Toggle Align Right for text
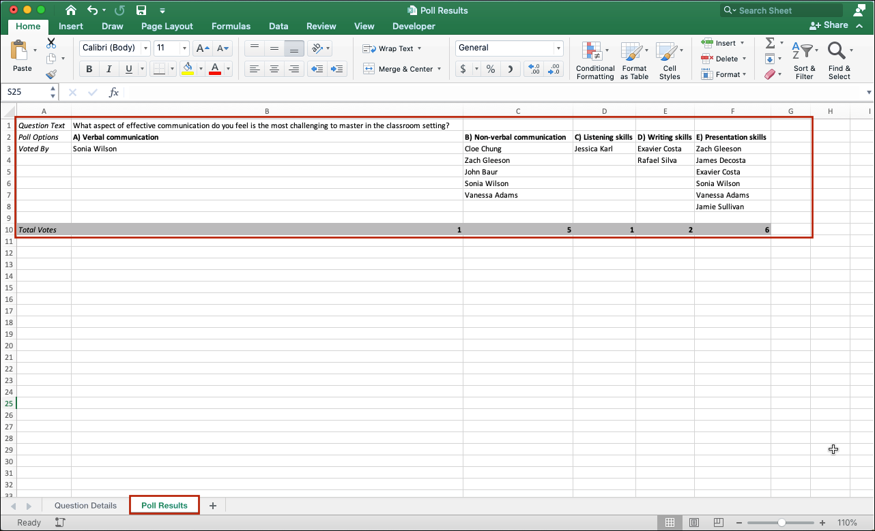The image size is (875, 531). tap(294, 69)
